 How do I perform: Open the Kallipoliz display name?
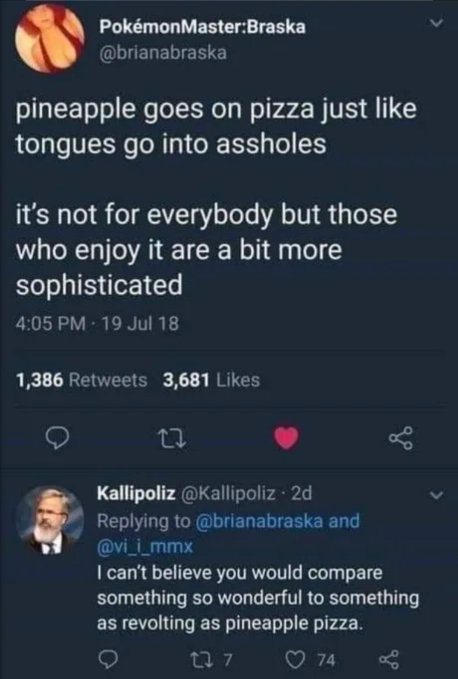tap(136, 493)
